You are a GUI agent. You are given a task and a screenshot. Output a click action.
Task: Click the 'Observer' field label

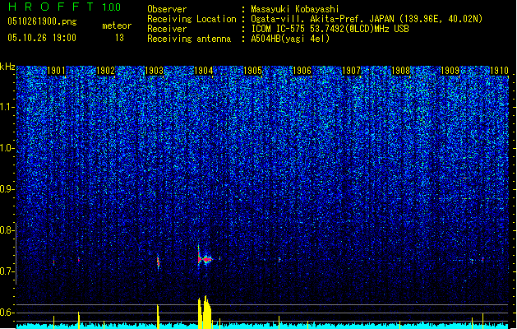pyautogui.click(x=167, y=9)
